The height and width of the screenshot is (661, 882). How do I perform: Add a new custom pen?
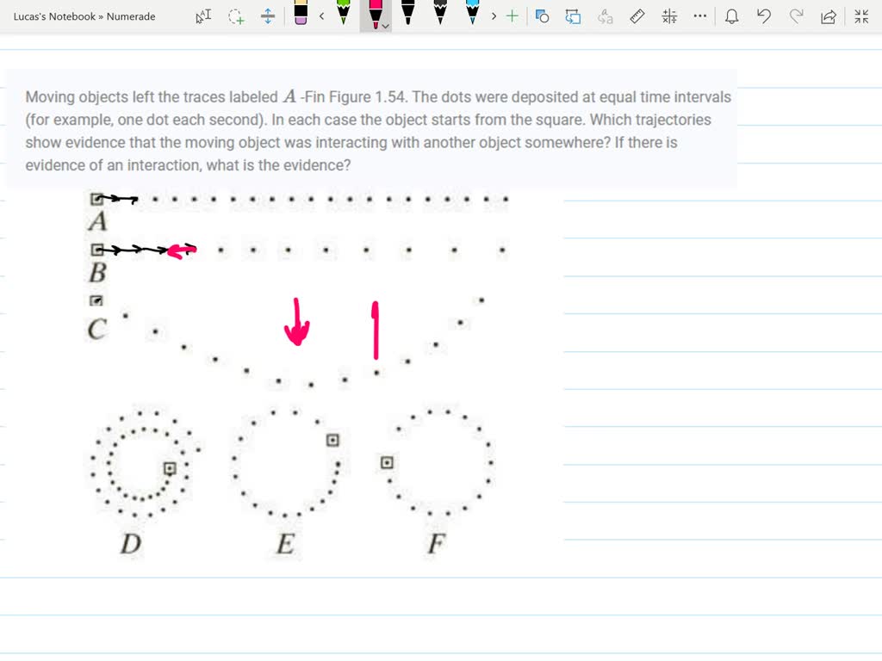point(512,15)
